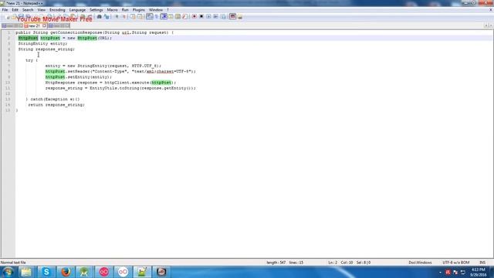This screenshot has width=494, height=278.
Task: Open the Edit menu
Action: (x=15, y=10)
